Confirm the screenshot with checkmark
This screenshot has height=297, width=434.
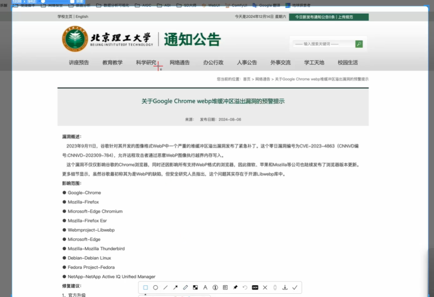coord(295,288)
